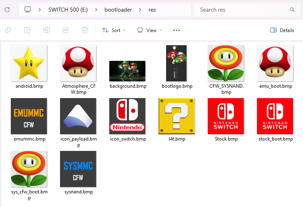Select the emu_boot.bmp mushroom thumbnail
This screenshot has width=303, height=207.
(275, 63)
